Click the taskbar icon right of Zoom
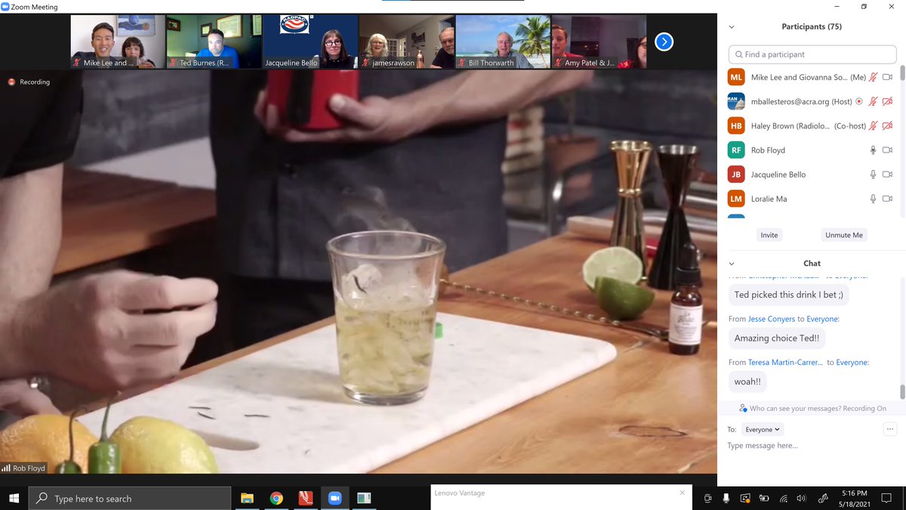 click(x=364, y=498)
